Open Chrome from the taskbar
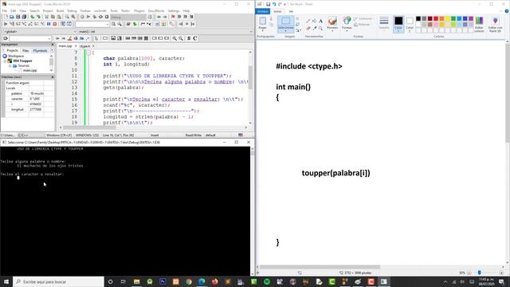The width and height of the screenshot is (510, 287). (x=189, y=281)
